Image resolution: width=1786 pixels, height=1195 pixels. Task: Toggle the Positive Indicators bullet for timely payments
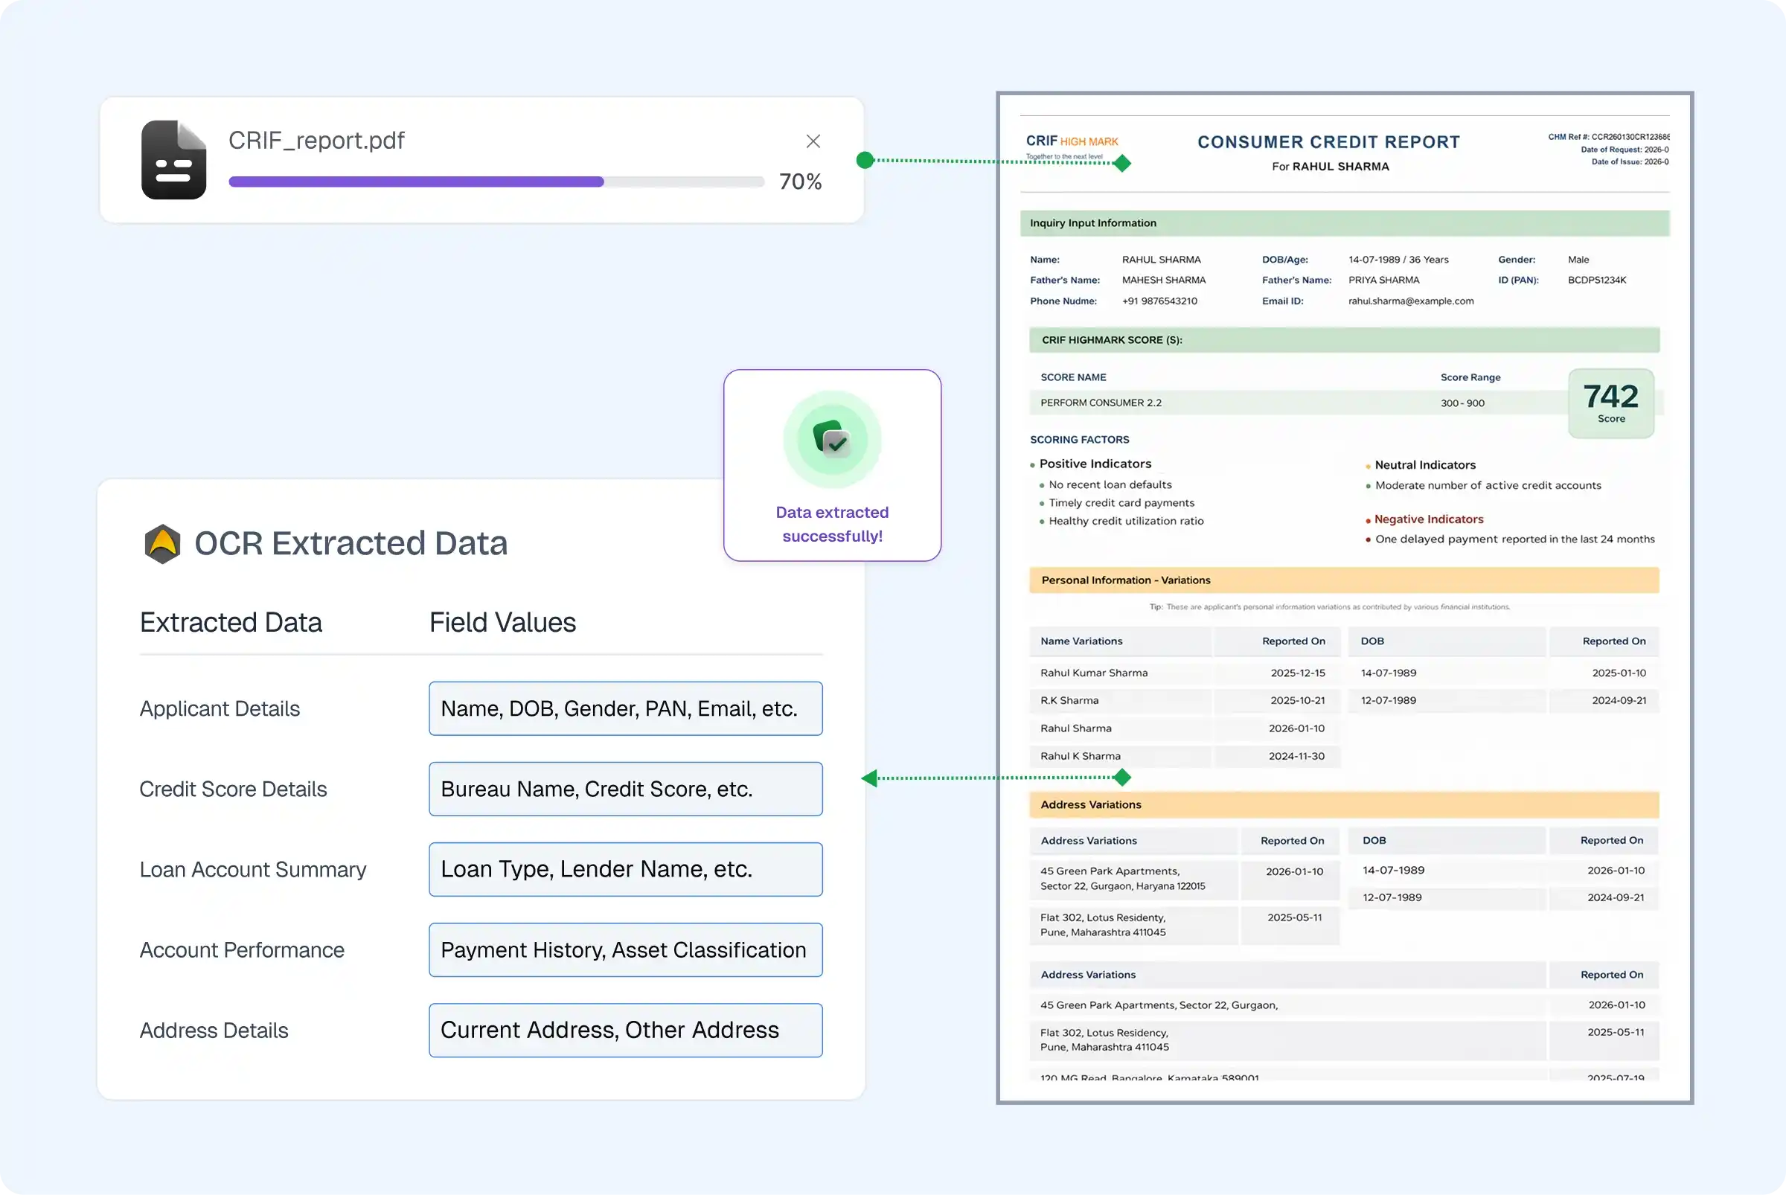click(x=1122, y=503)
